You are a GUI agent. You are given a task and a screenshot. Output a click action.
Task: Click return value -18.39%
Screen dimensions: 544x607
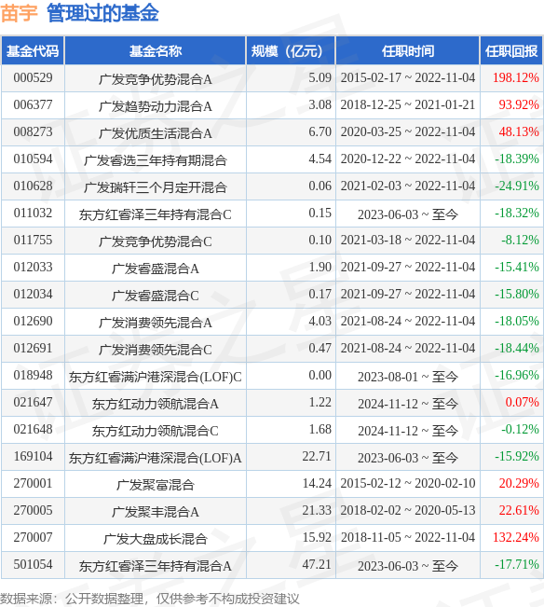pyautogui.click(x=517, y=159)
